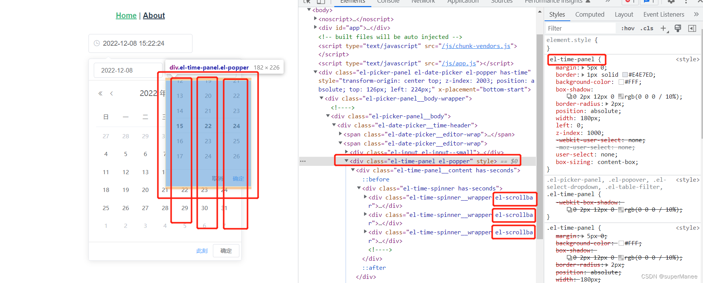Image resolution: width=703 pixels, height=283 pixels.
Task: Open the /js/app.js source link
Action: point(459,63)
